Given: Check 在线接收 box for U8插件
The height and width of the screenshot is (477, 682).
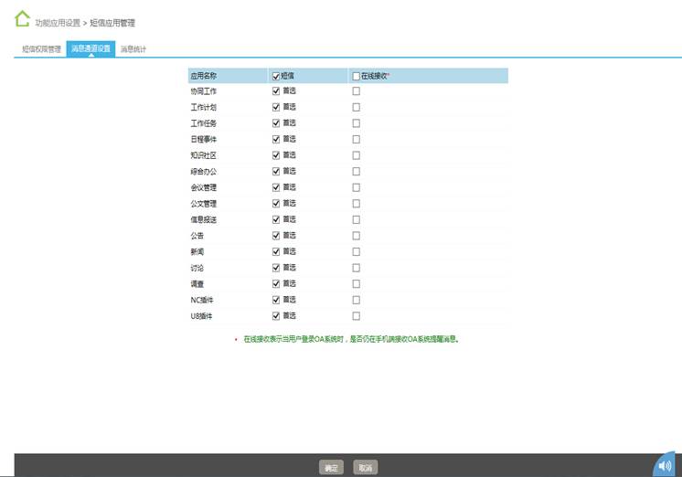Looking at the screenshot, I should coord(357,316).
